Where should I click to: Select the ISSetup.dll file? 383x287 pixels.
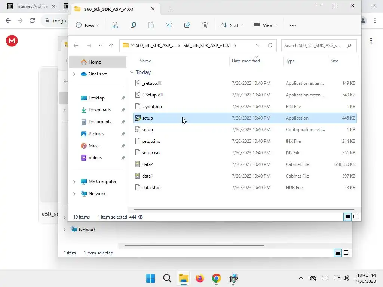click(245, 95)
